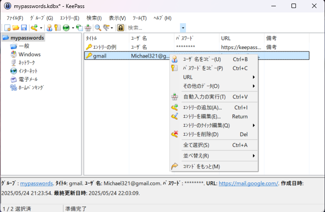Select the 電子メール group
The height and width of the screenshot is (212, 325).
pyautogui.click(x=28, y=79)
